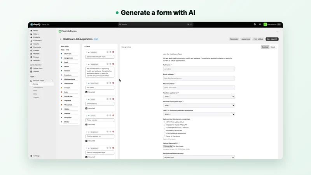This screenshot has width=311, height=175.
Task: Open Submissions under Flourish Forms
Action: point(38,87)
